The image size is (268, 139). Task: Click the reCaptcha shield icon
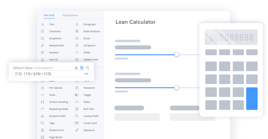click(77, 45)
